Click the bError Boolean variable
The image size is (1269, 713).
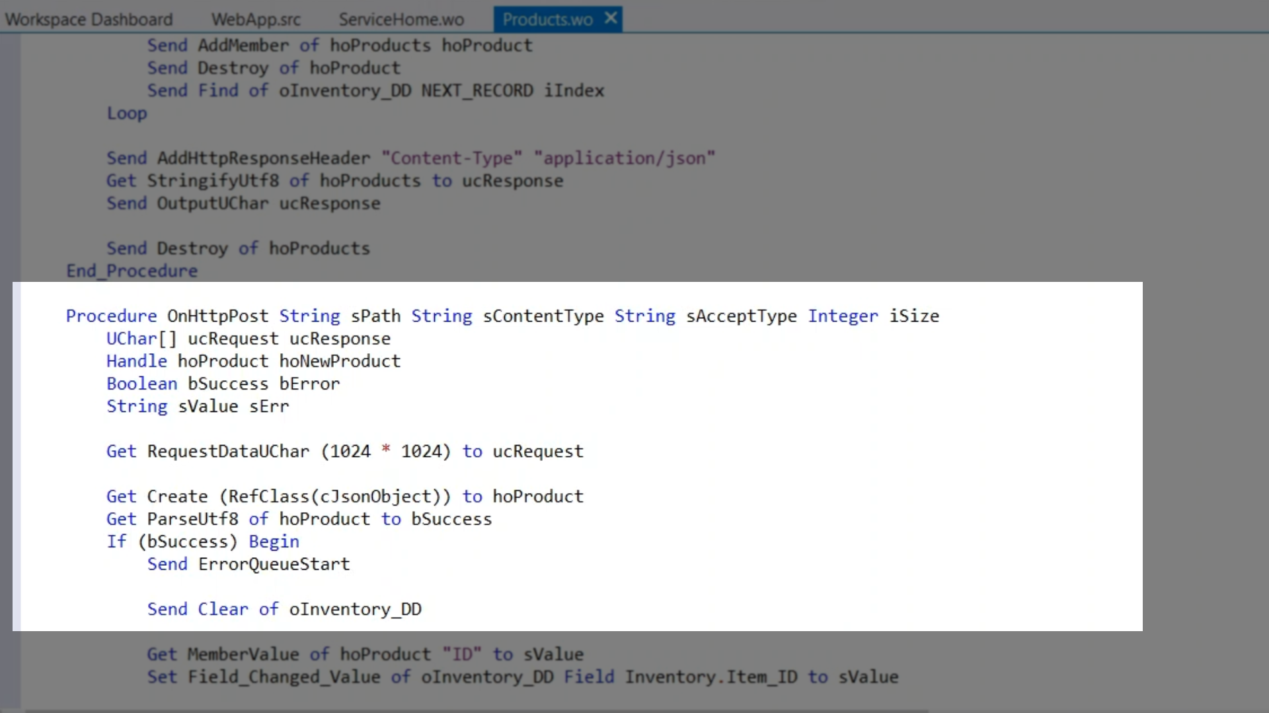click(x=309, y=384)
